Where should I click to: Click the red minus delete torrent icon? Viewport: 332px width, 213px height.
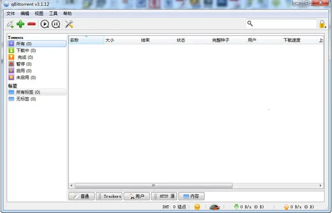(x=31, y=24)
